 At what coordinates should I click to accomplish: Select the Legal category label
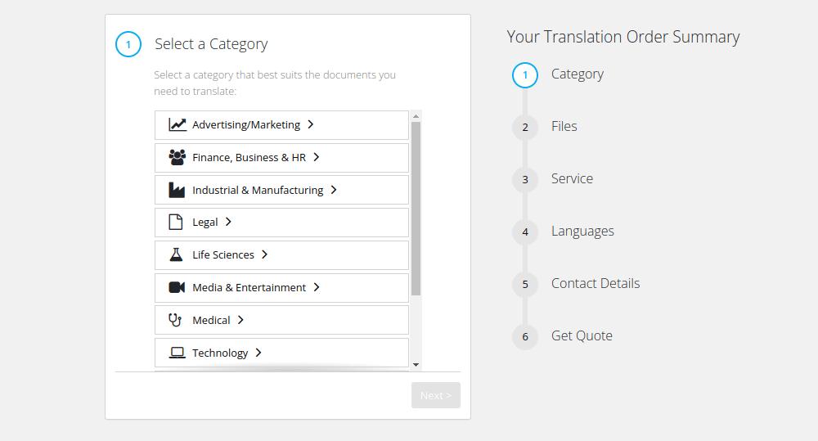(205, 223)
